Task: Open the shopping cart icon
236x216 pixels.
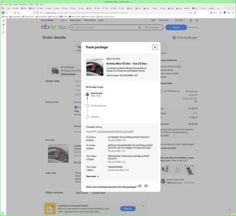Action: coord(196,20)
